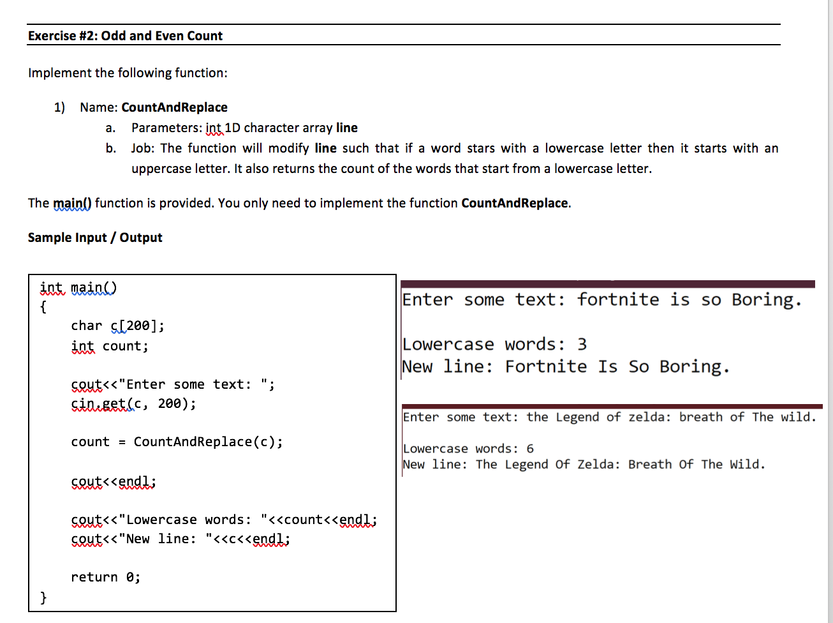Image resolution: width=833 pixels, height=623 pixels.
Task: Click "Parameters: int 1D character array line"
Action: pyautogui.click(x=244, y=128)
